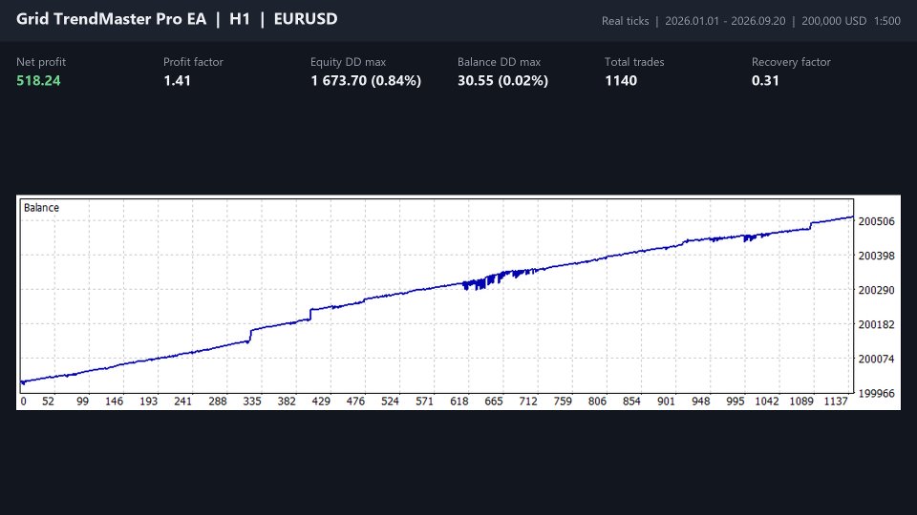917x515 pixels.
Task: Select the EURUSD symbol in title
Action: click(306, 19)
